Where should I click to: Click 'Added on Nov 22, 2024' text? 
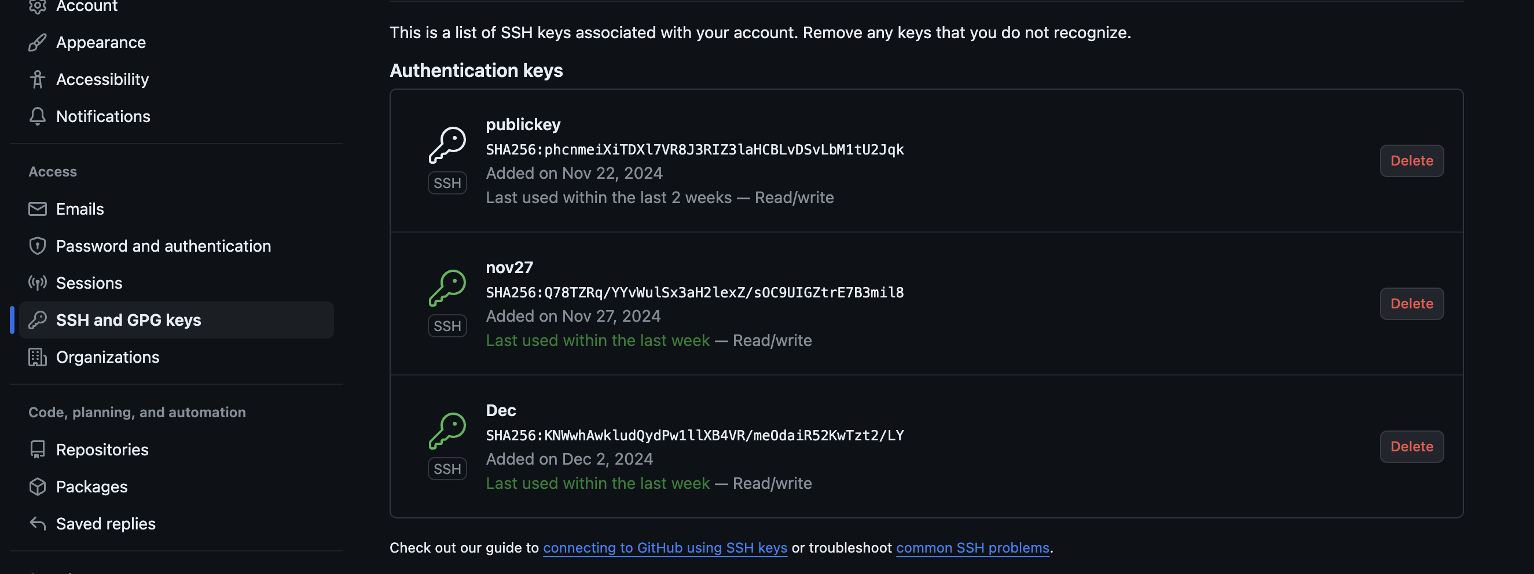click(574, 173)
